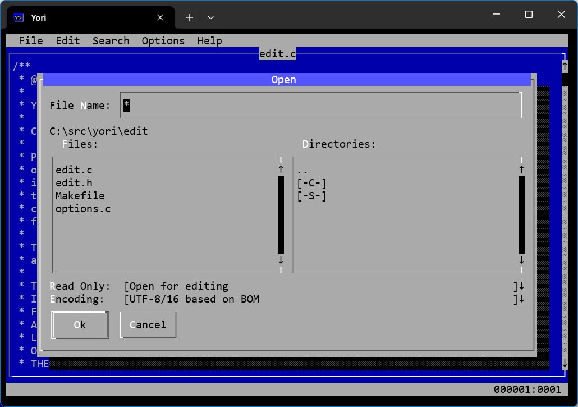Click the File Name input field
Viewport: 578px width, 407px height.
[x=321, y=106]
